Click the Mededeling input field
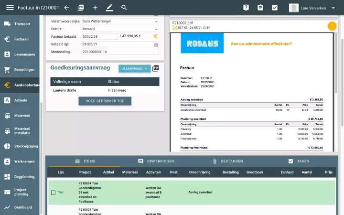This screenshot has width=344, height=215. pyautogui.click(x=120, y=52)
